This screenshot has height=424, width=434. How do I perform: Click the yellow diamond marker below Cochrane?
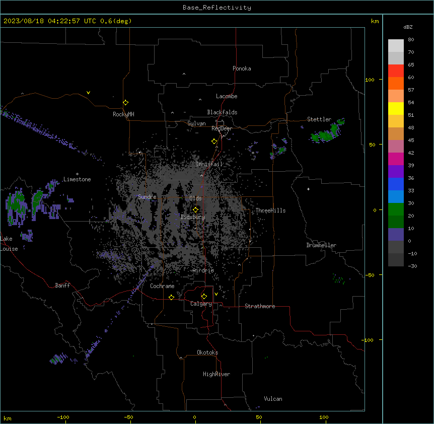(171, 297)
